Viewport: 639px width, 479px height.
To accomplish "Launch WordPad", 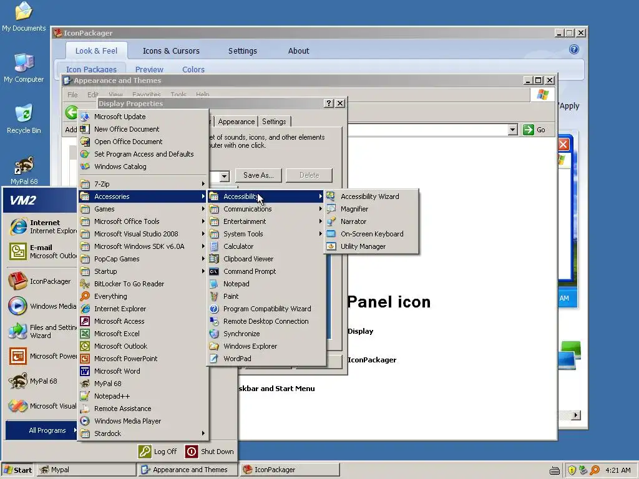I will pos(266,359).
